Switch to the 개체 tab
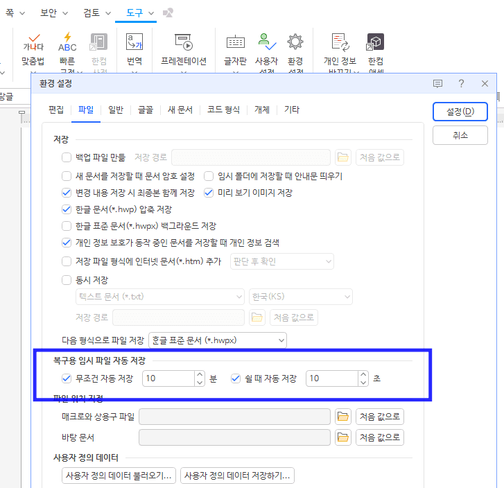 coord(262,110)
